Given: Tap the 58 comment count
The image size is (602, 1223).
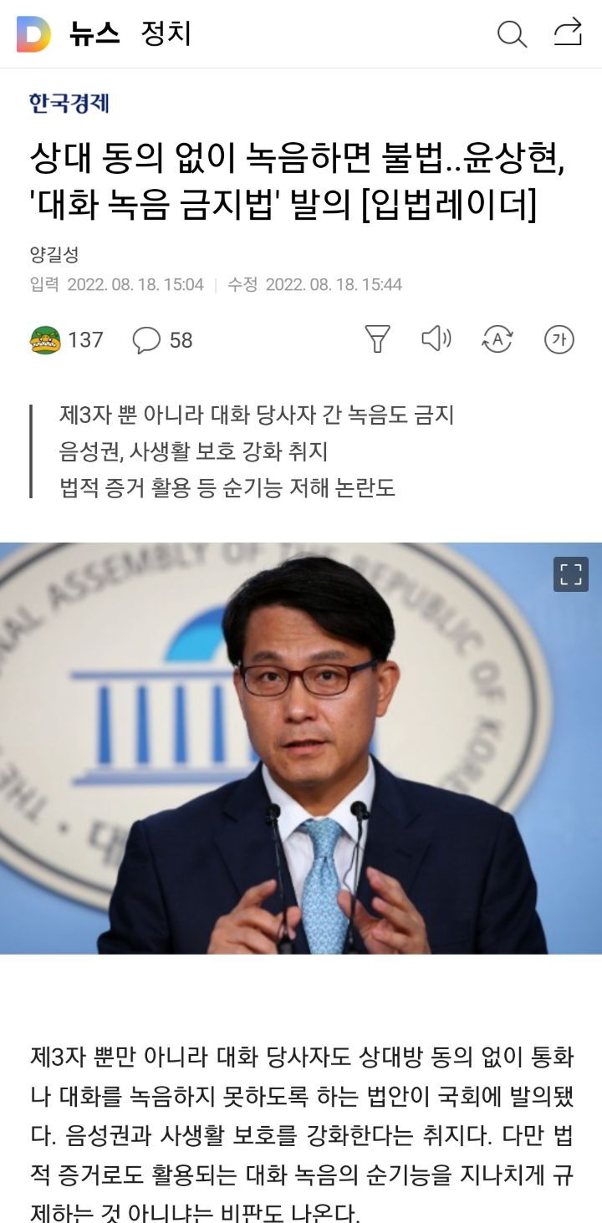Looking at the screenshot, I should click(x=181, y=340).
